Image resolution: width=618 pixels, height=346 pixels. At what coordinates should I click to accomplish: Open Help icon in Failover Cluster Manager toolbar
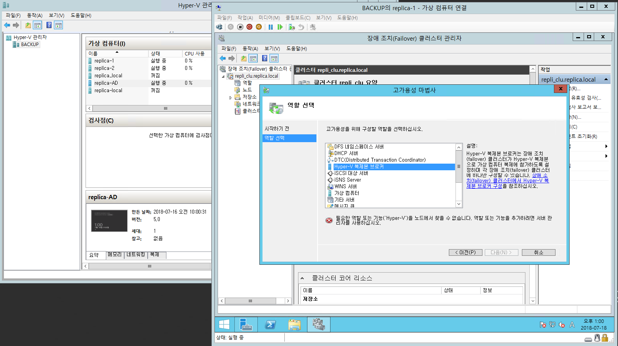[x=264, y=58]
